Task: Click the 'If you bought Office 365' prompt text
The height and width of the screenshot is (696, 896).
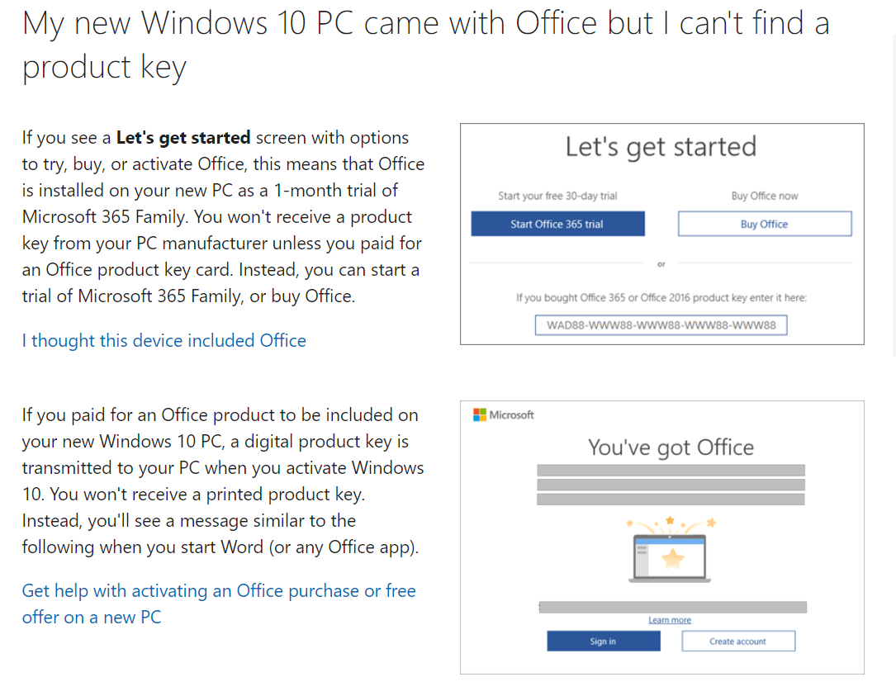Action: click(661, 298)
